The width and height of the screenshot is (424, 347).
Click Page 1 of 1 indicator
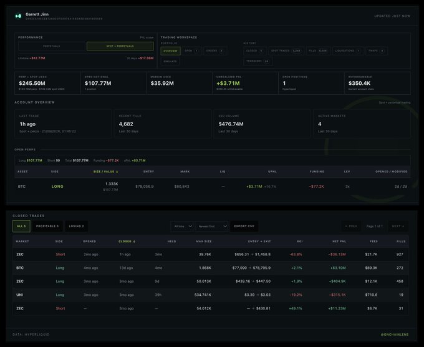[x=375, y=227]
